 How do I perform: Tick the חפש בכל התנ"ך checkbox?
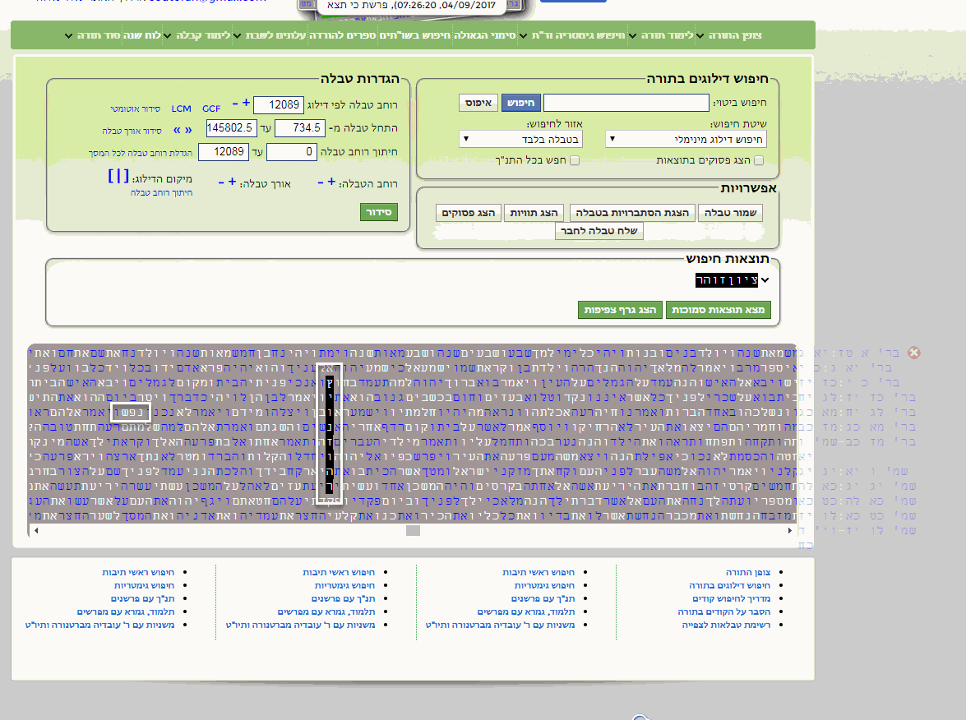point(575,160)
